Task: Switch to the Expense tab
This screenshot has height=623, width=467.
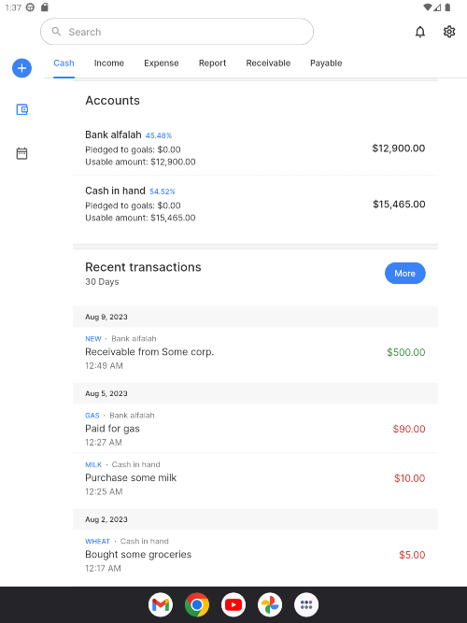Action: [162, 64]
